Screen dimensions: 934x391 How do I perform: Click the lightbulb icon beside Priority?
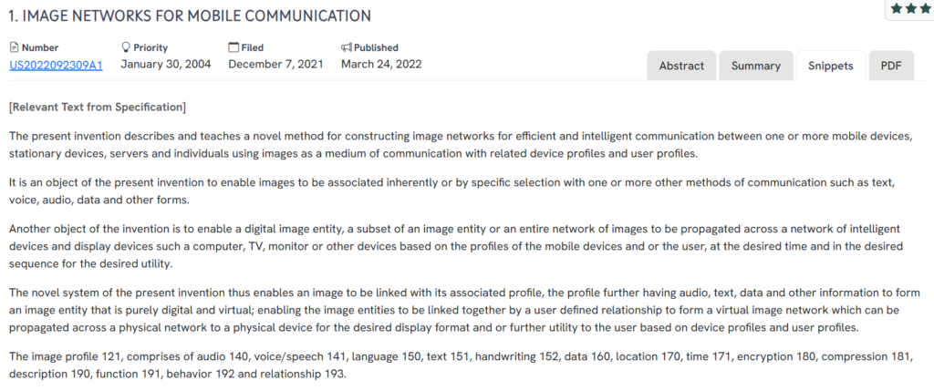coord(126,47)
